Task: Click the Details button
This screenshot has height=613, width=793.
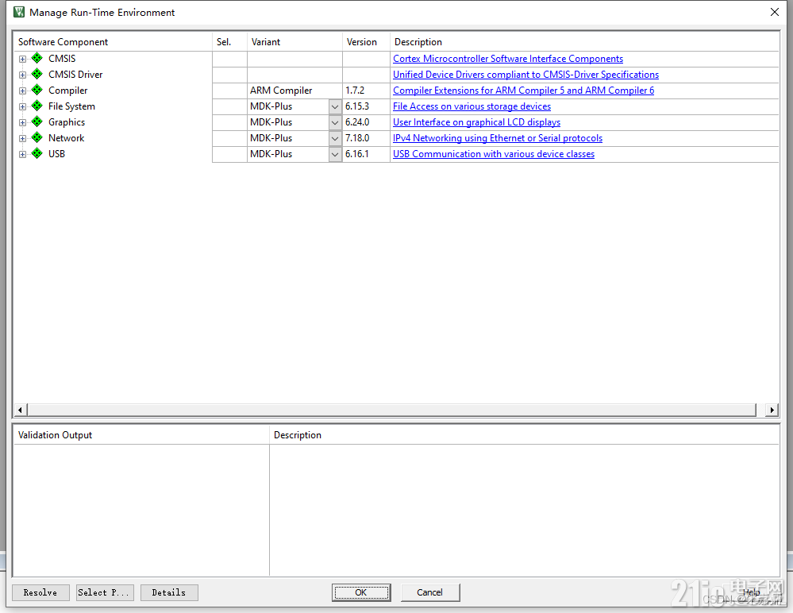Action: point(169,592)
